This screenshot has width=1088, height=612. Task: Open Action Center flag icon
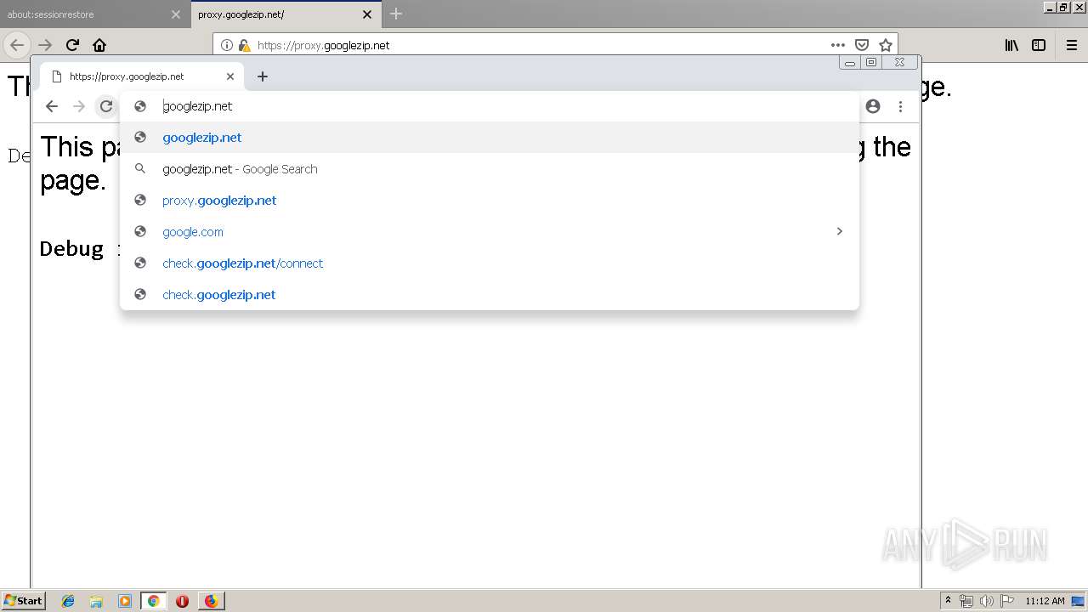pyautogui.click(x=1007, y=601)
